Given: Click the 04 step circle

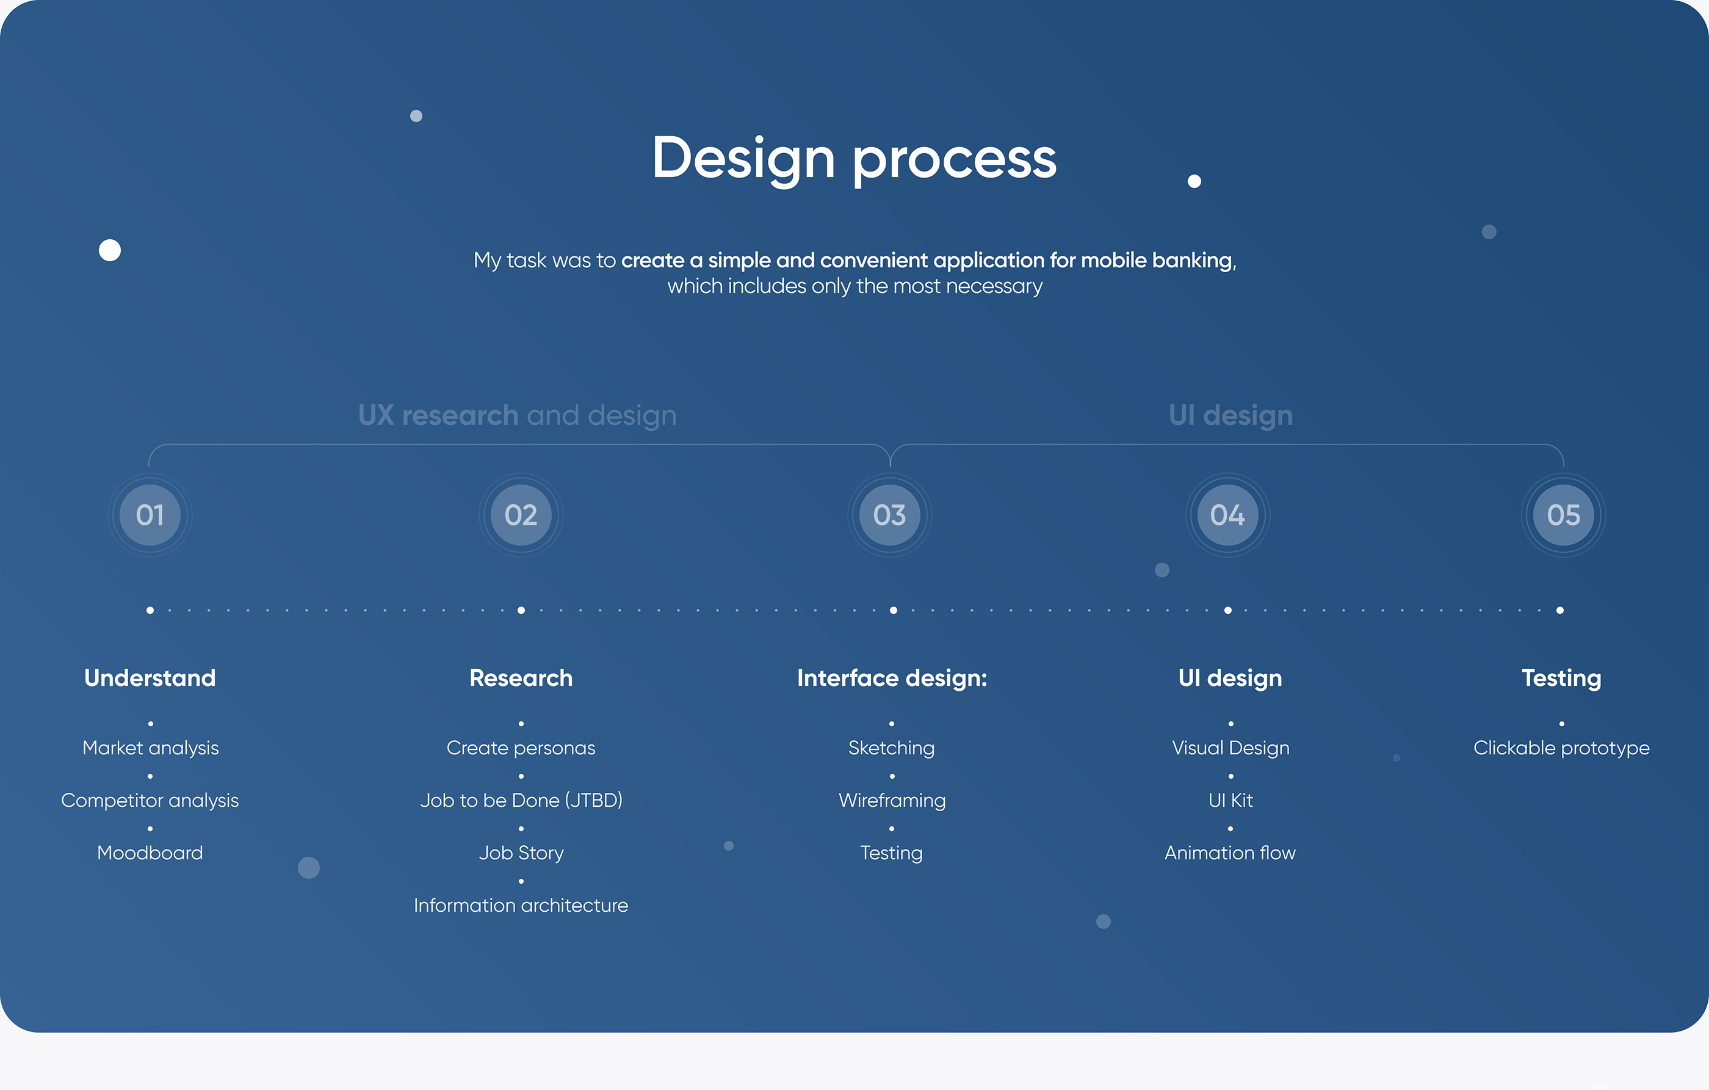Looking at the screenshot, I should click(1227, 514).
